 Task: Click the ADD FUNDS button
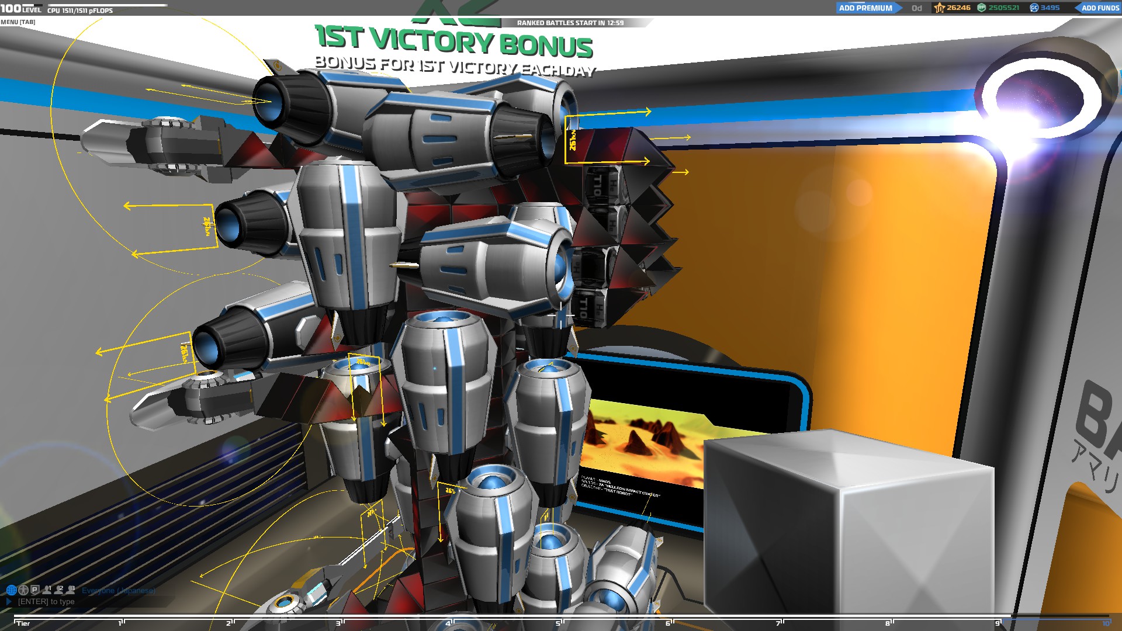(1099, 8)
